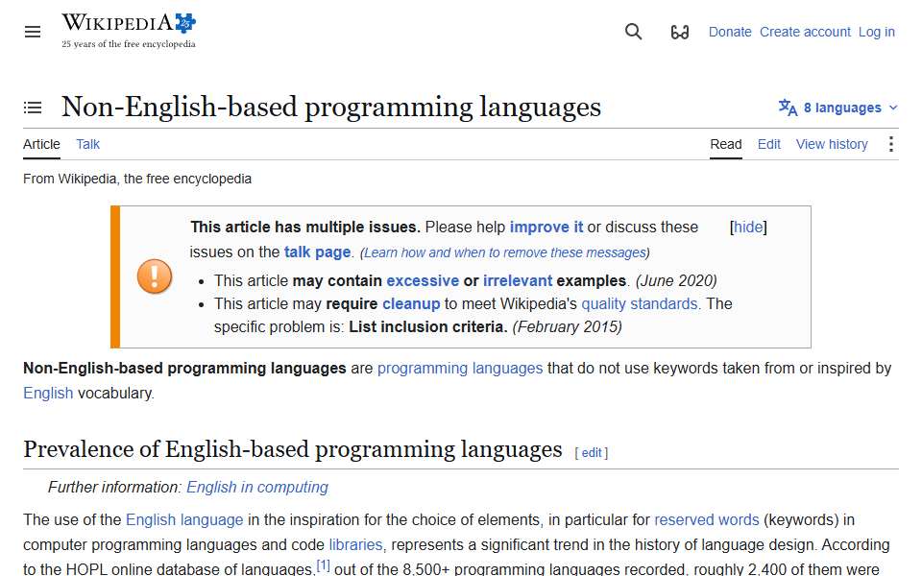The image size is (922, 576).
Task: Edit the Prevalence section
Action: (592, 452)
